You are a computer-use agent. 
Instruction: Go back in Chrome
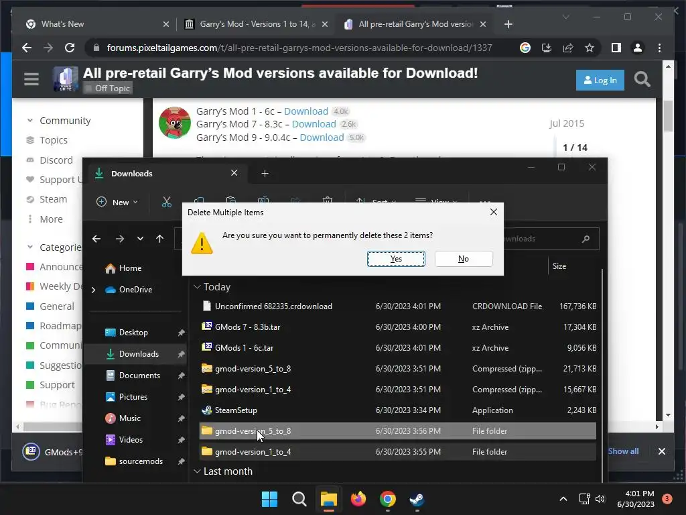(x=27, y=48)
